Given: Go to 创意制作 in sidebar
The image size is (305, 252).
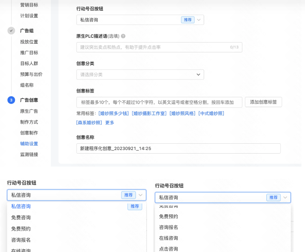Looking at the screenshot, I should 29,133.
